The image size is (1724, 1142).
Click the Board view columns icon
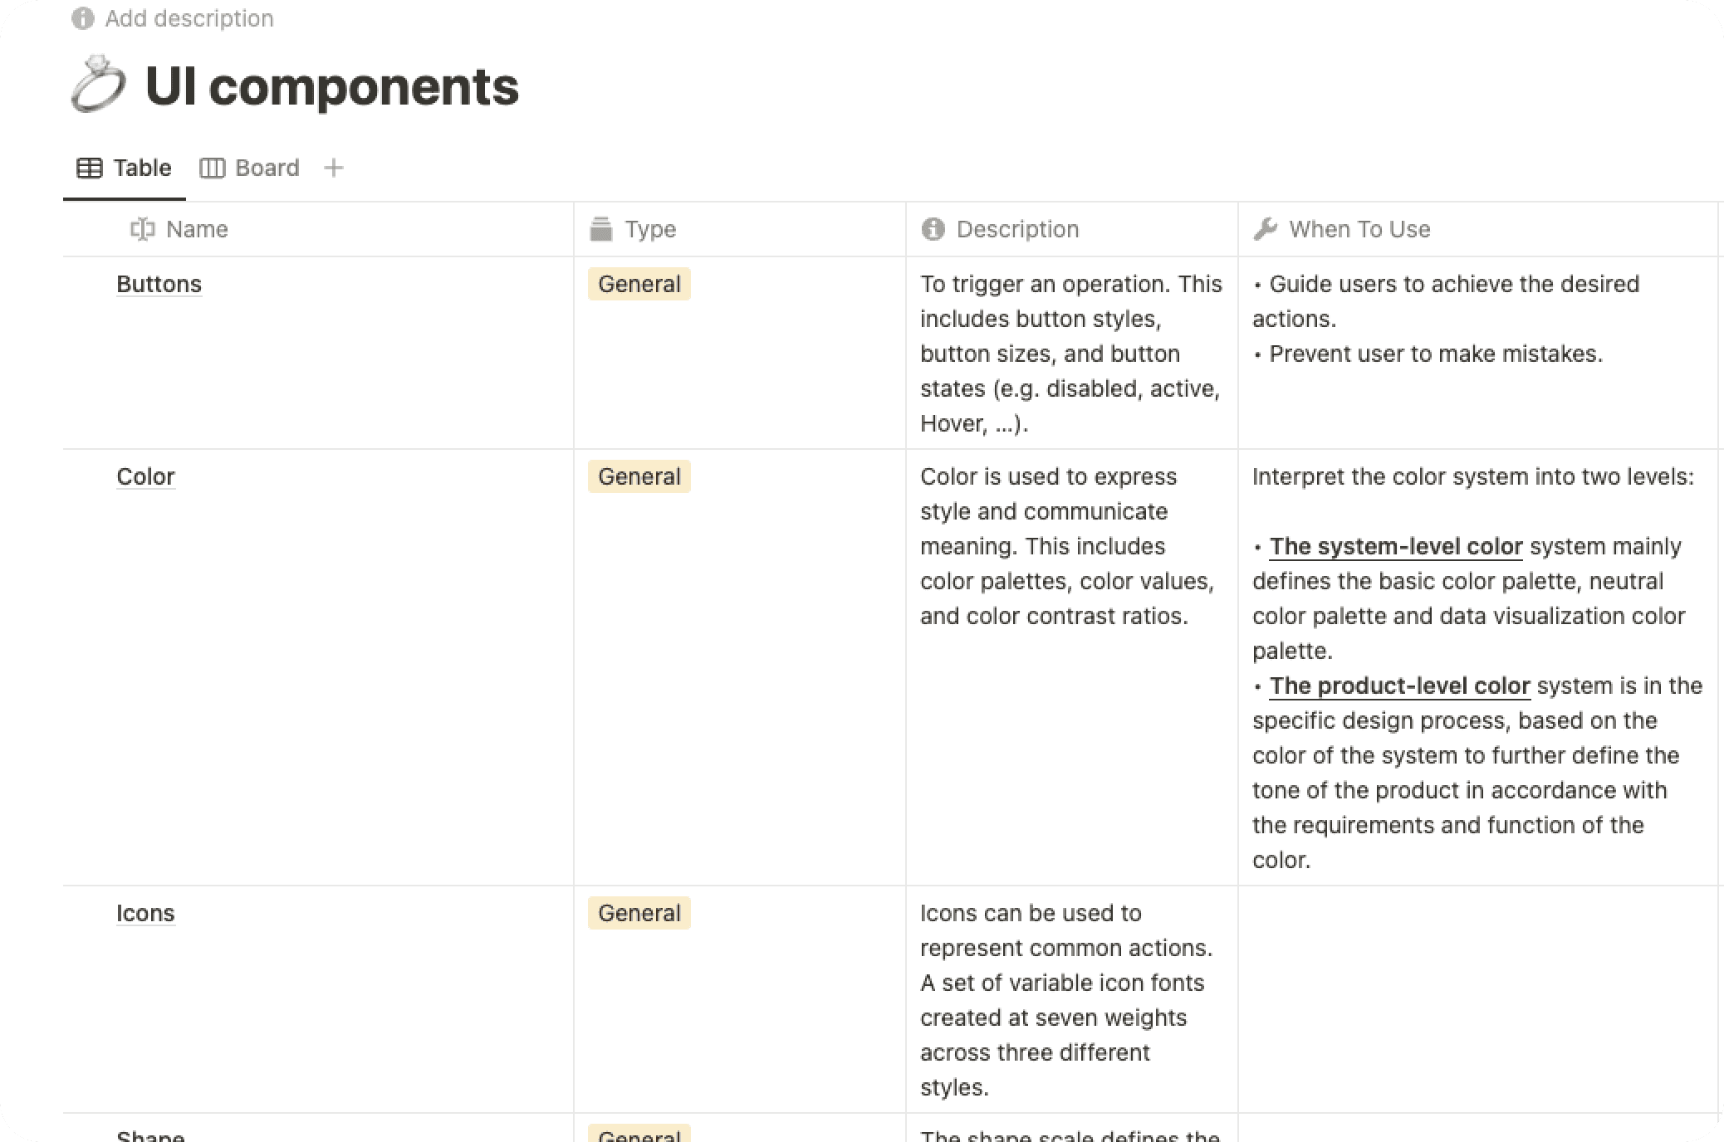pos(212,168)
